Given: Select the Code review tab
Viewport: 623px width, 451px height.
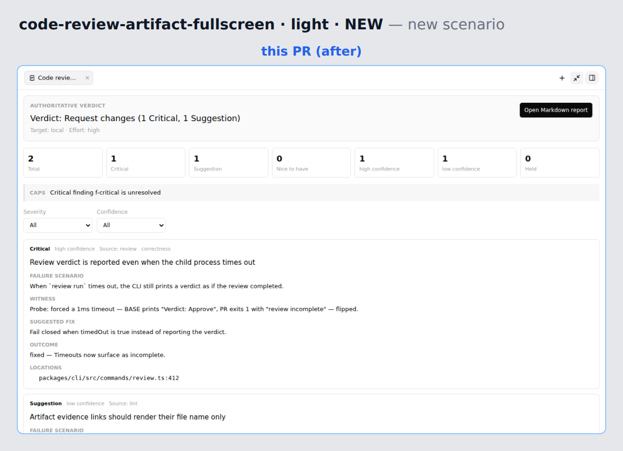Looking at the screenshot, I should [x=59, y=78].
